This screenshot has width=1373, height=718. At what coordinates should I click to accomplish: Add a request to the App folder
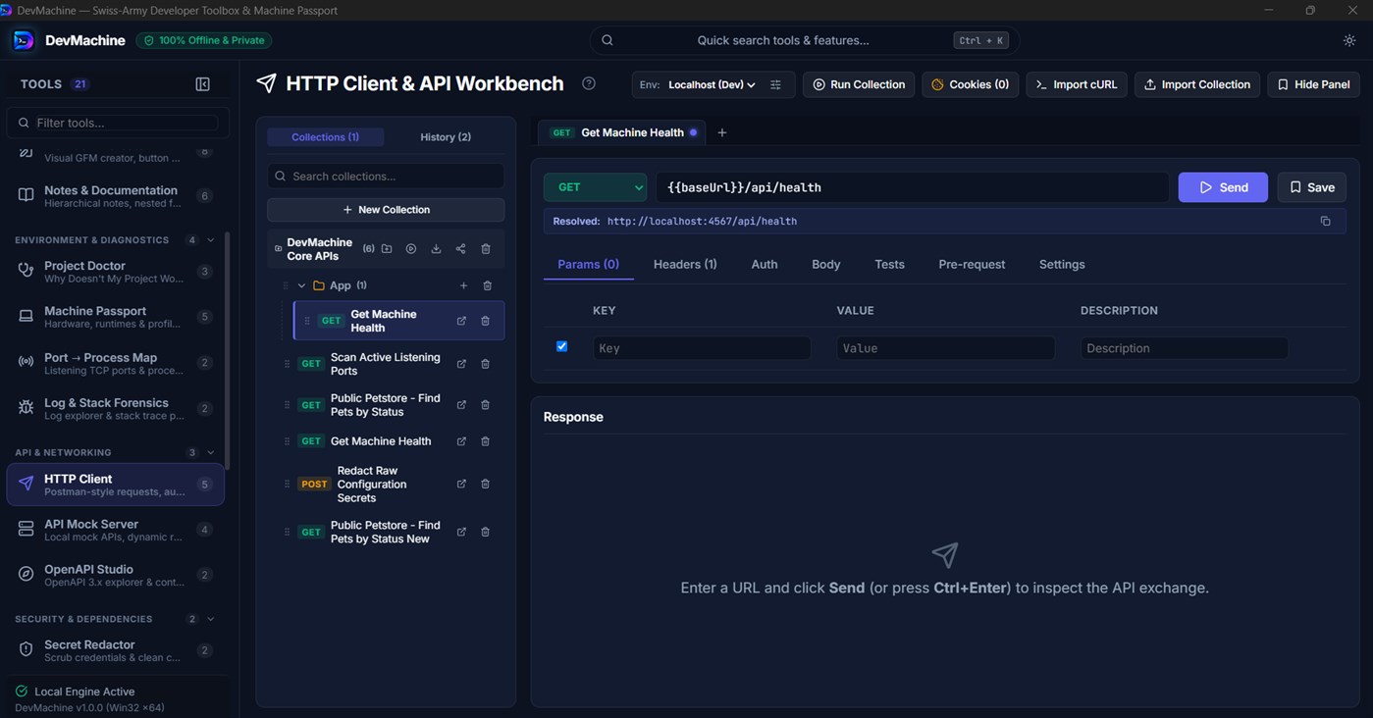click(x=463, y=285)
